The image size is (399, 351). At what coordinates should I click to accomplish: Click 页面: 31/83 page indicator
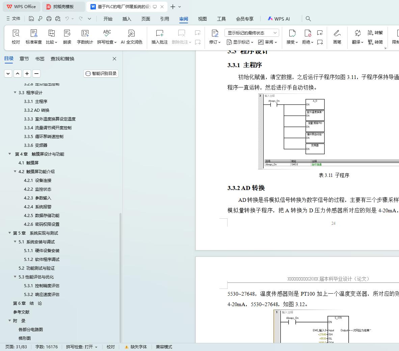16,347
